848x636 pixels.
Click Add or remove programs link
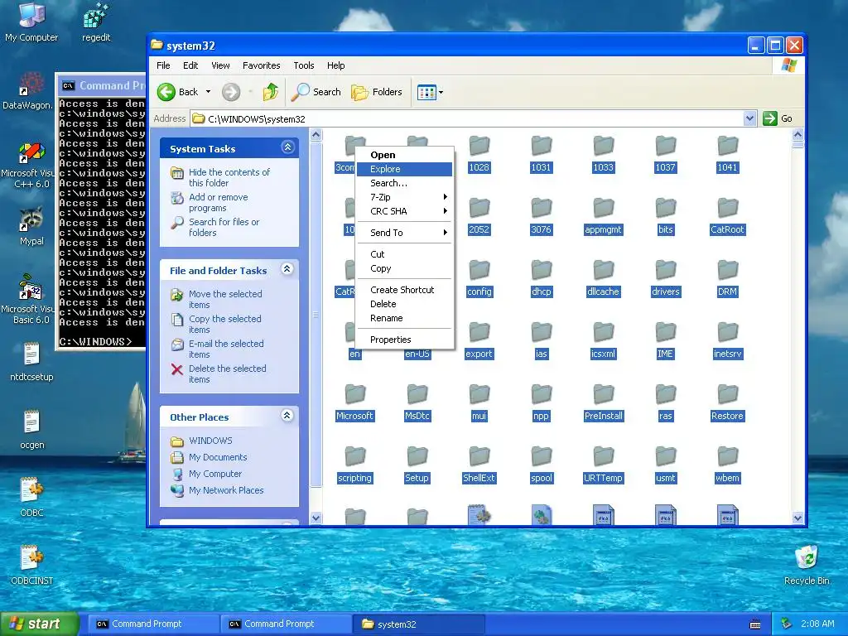coord(218,202)
